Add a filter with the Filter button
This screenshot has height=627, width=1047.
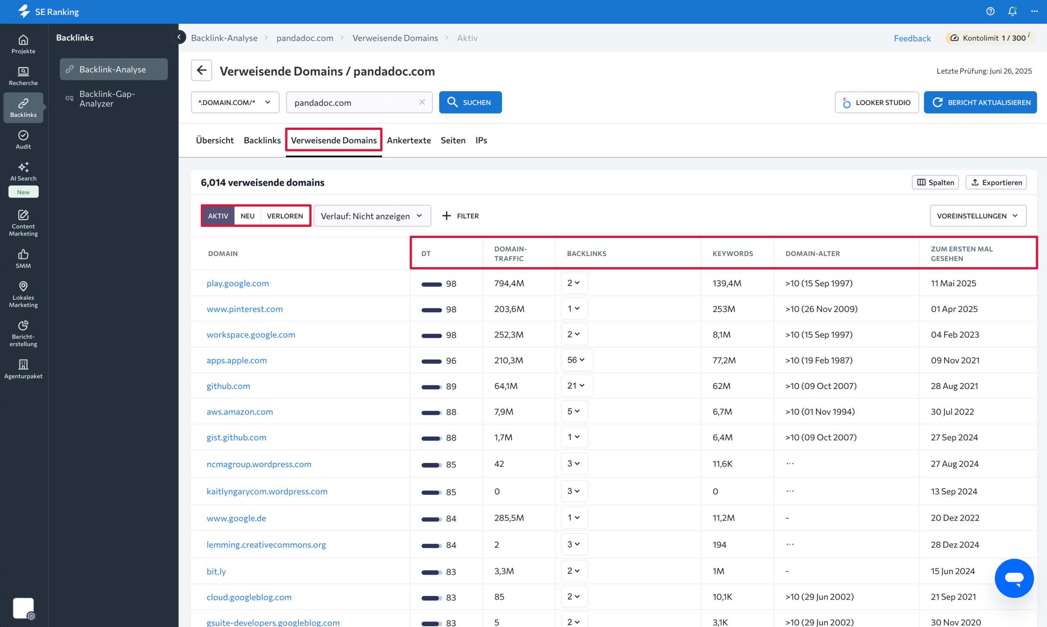pos(461,216)
